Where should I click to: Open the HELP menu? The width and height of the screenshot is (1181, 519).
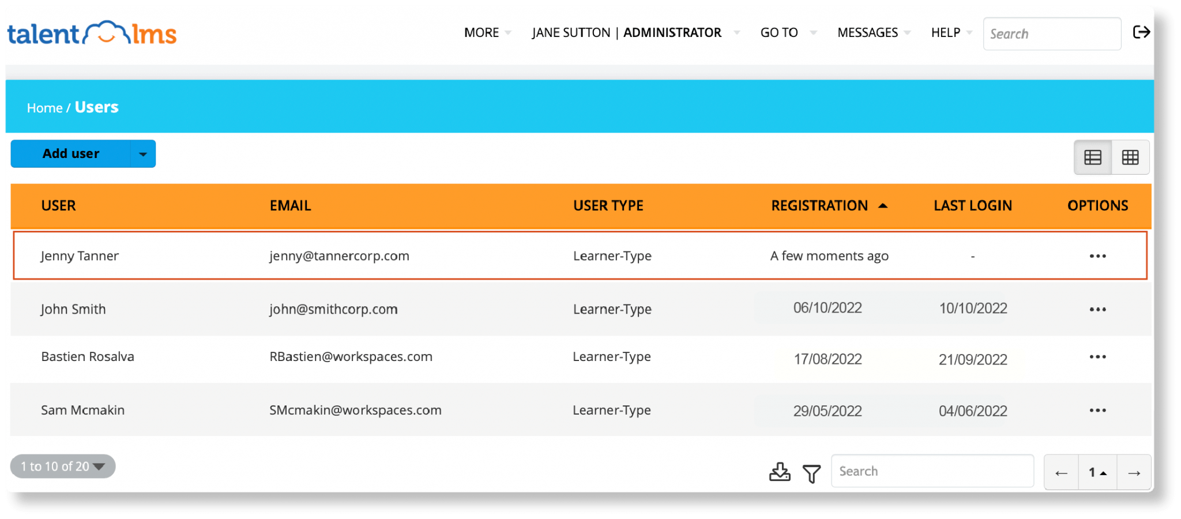(x=945, y=33)
